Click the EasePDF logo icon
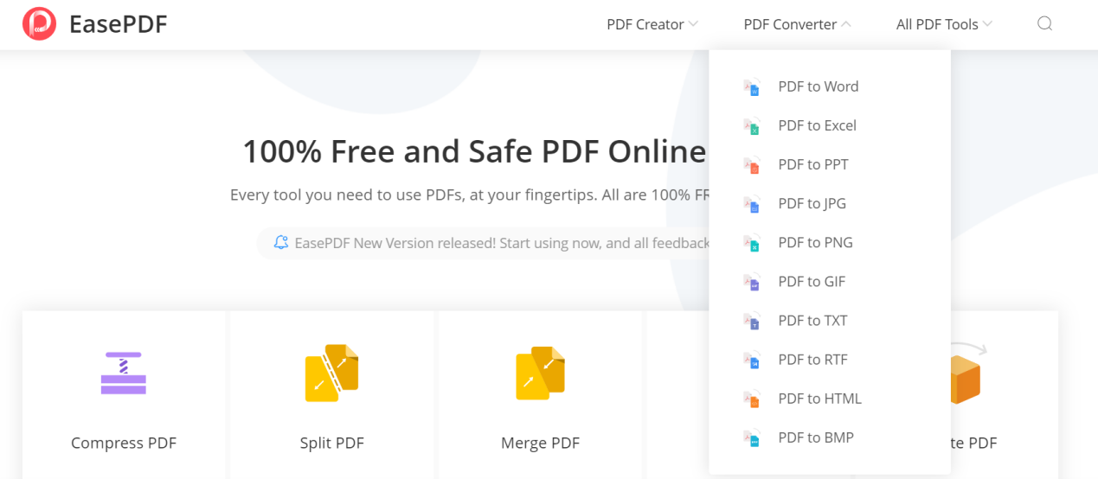Screen dimensions: 1098x479 point(39,24)
